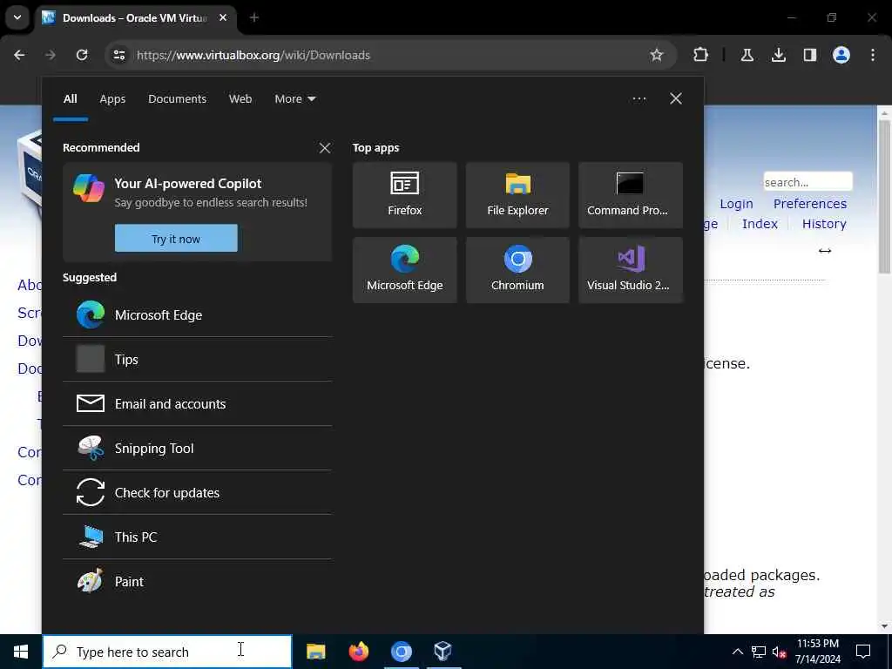Switch to the Web search tab
Screen dimensions: 892x669
coord(240,98)
